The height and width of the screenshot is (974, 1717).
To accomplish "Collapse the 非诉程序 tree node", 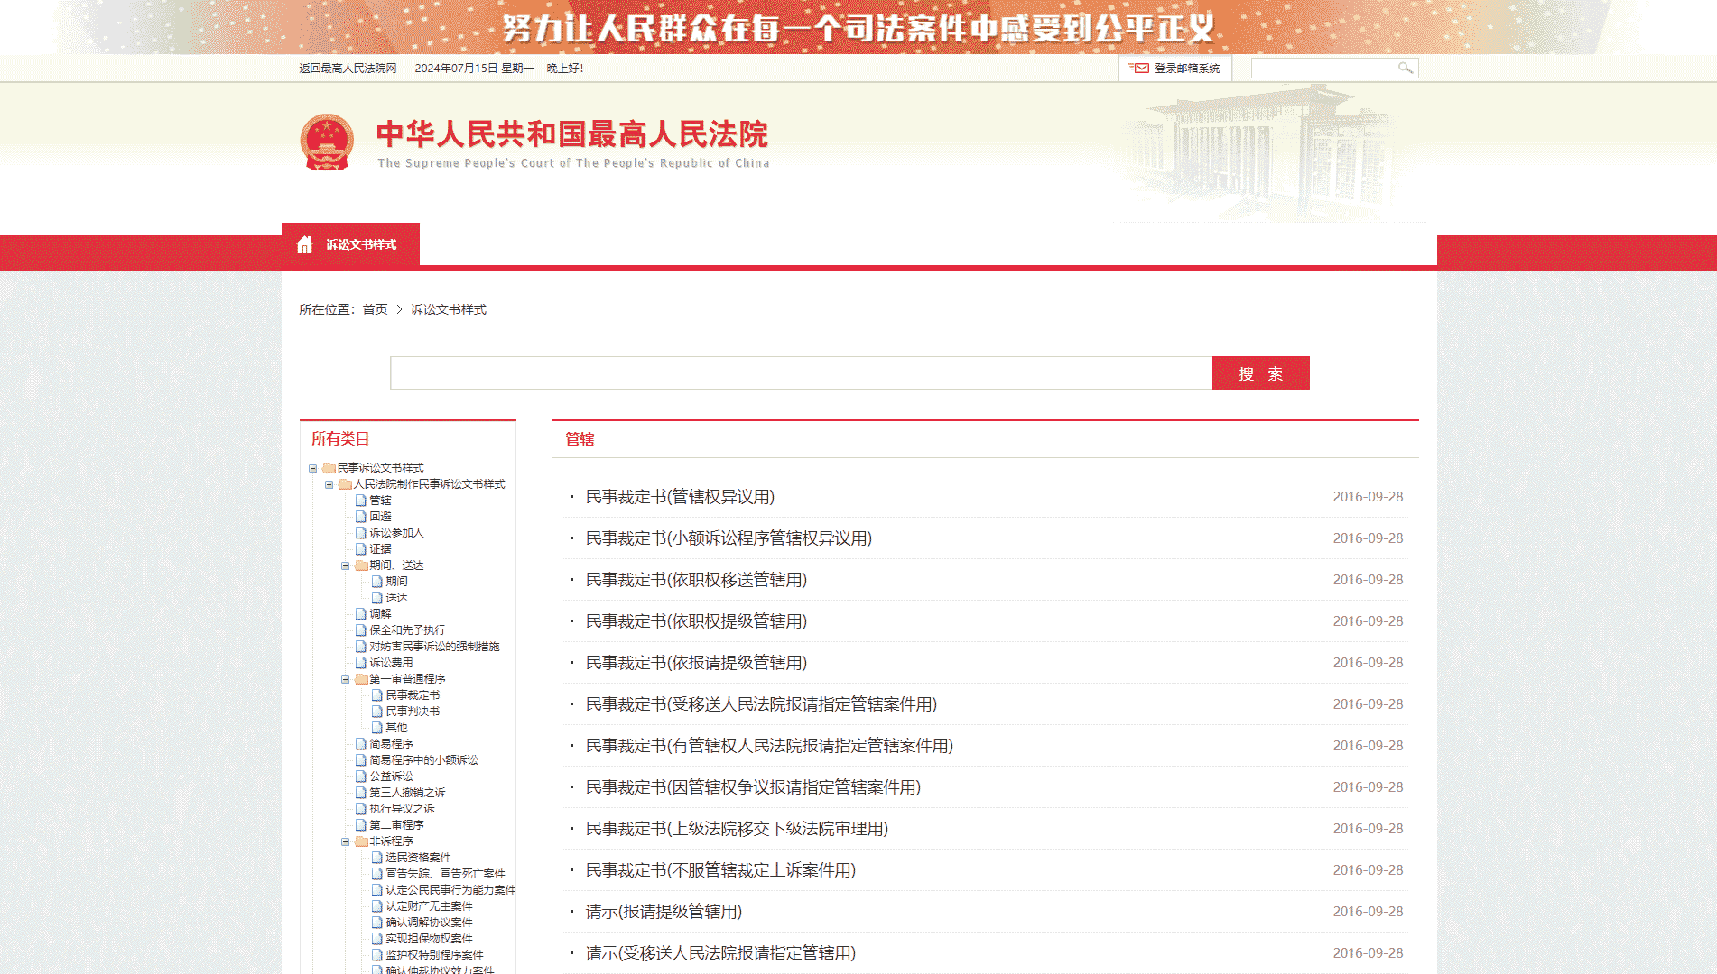I will click(345, 841).
